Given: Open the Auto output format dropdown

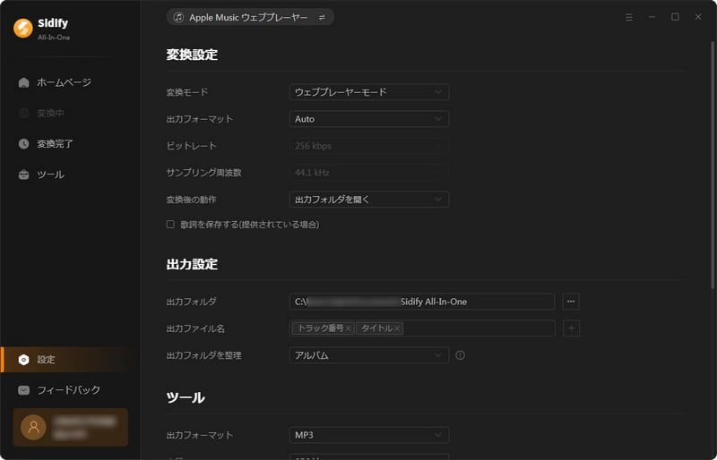Looking at the screenshot, I should click(x=369, y=119).
